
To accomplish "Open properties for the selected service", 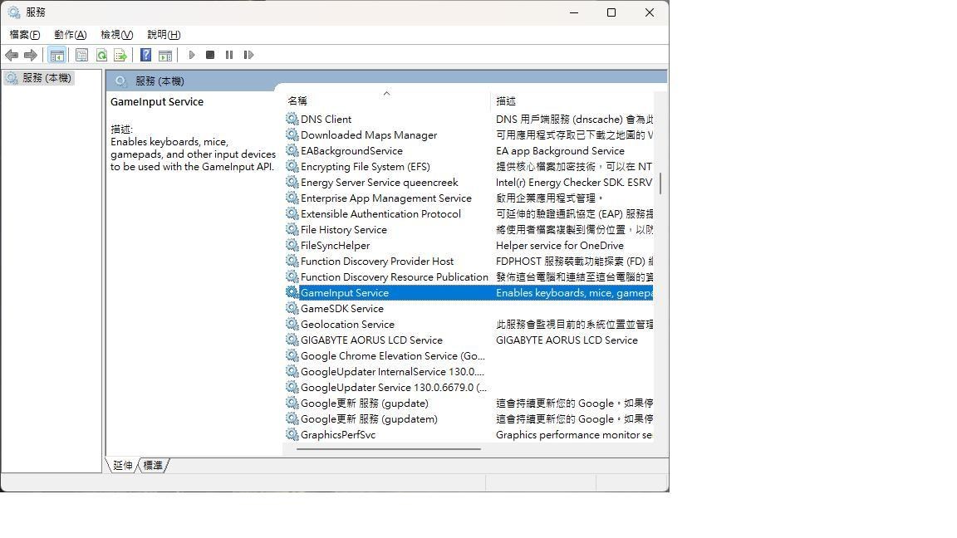I will coord(81,55).
